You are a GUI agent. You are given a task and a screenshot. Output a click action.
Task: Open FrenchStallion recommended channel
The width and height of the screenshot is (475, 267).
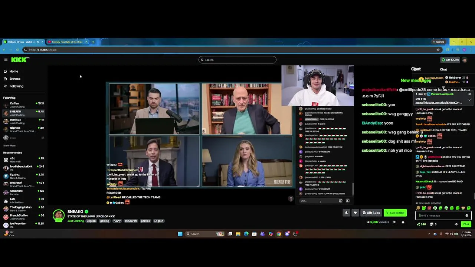(24, 217)
